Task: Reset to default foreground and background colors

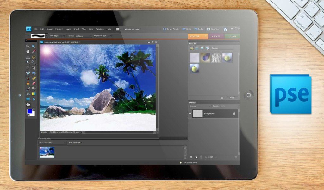Action: tap(28, 115)
